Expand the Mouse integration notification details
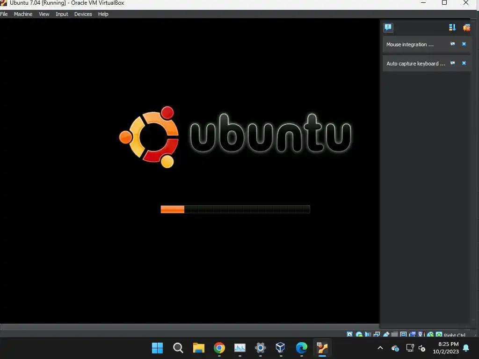 tap(453, 44)
